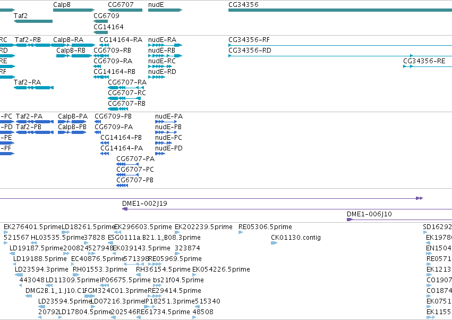This screenshot has width=452, height=320.
Task: Click the CK01130.contig label
Action: (x=296, y=238)
